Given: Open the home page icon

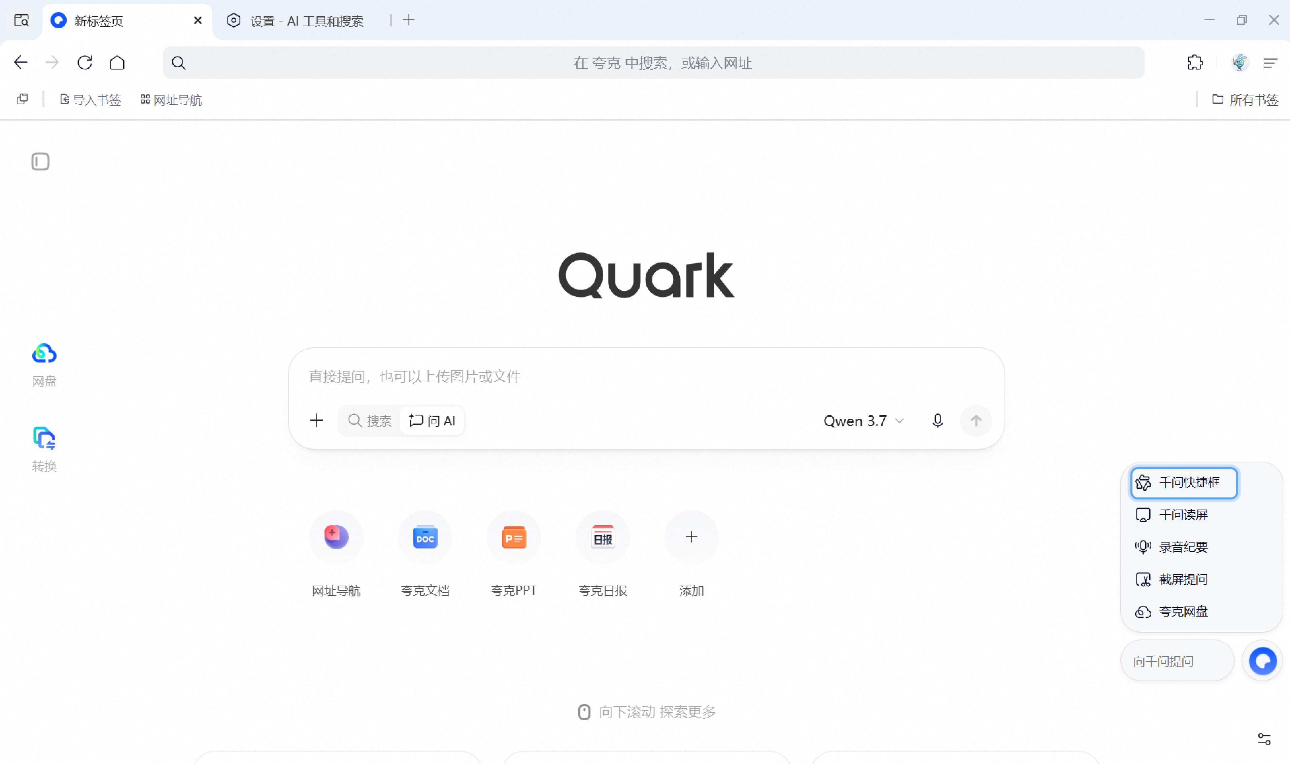Looking at the screenshot, I should (x=117, y=63).
